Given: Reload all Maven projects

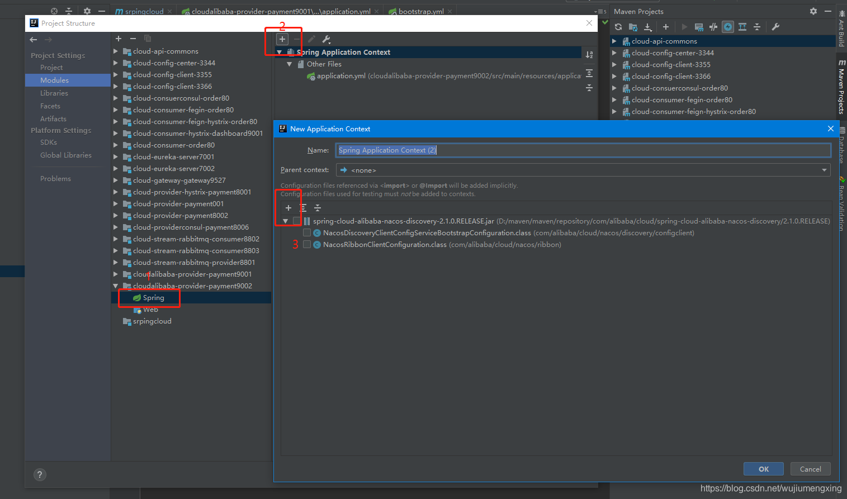Looking at the screenshot, I should pyautogui.click(x=618, y=26).
